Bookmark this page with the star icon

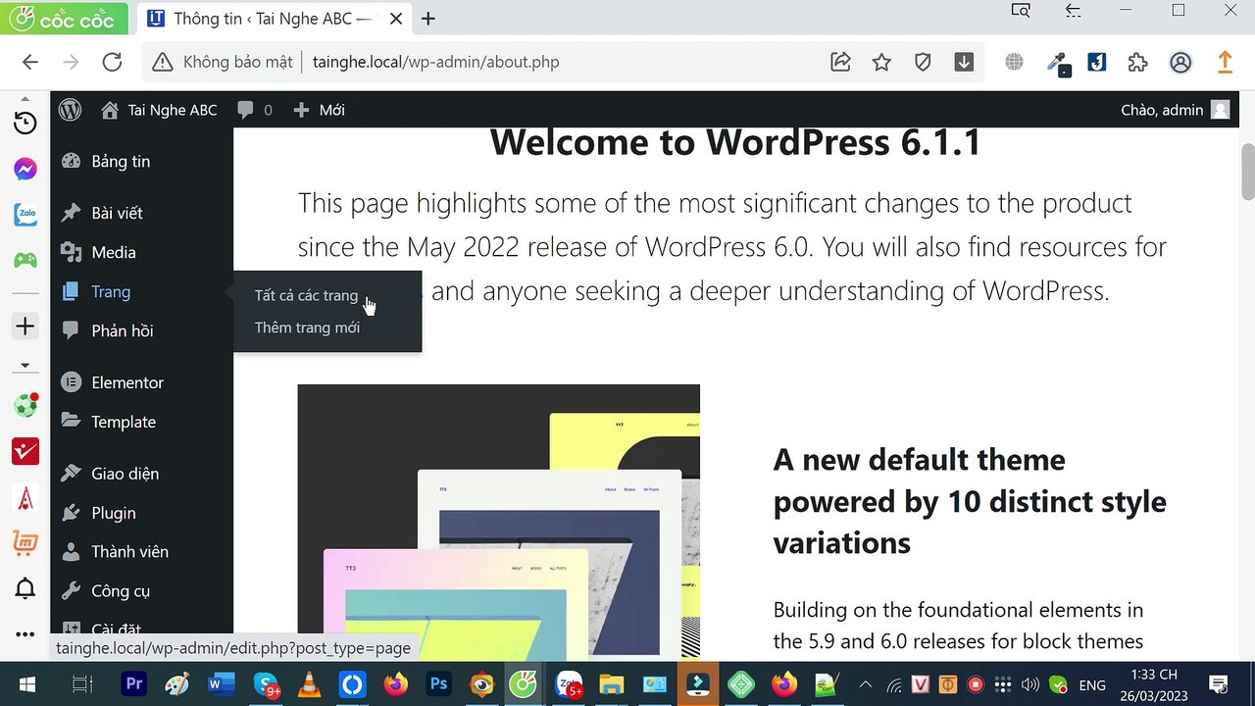click(x=881, y=62)
